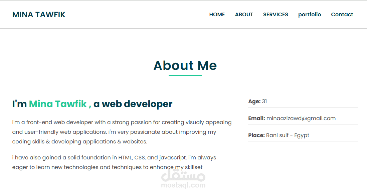This screenshot has width=367, height=193.
Task: Go to the ABOUT section
Action: [244, 14]
